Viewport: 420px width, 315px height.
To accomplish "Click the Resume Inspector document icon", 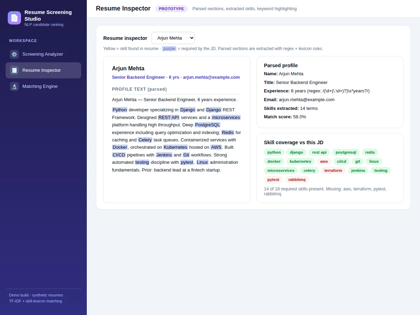I will click(14, 70).
